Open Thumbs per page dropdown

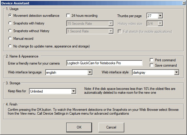point(160,16)
